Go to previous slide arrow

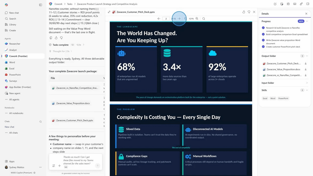pyautogui.click(x=159, y=19)
